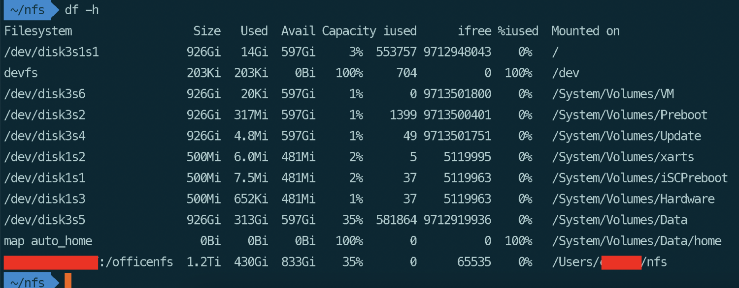739x288 pixels.
Task: Click the 313Gi used value
Action: pos(251,220)
